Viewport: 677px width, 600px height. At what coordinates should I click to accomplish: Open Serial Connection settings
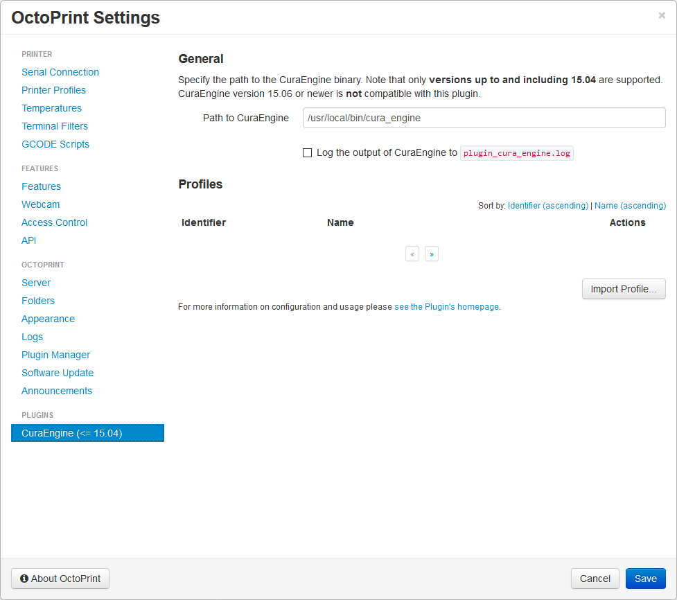[x=60, y=72]
